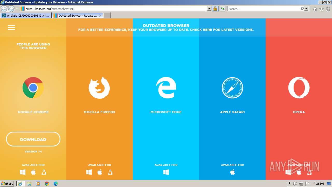Click inside the URL address field

coord(115,9)
